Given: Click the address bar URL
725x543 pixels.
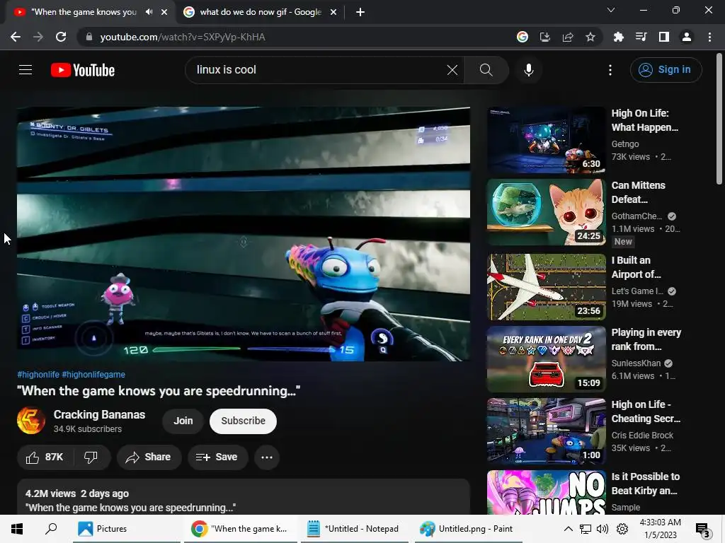Looking at the screenshot, I should tap(183, 37).
